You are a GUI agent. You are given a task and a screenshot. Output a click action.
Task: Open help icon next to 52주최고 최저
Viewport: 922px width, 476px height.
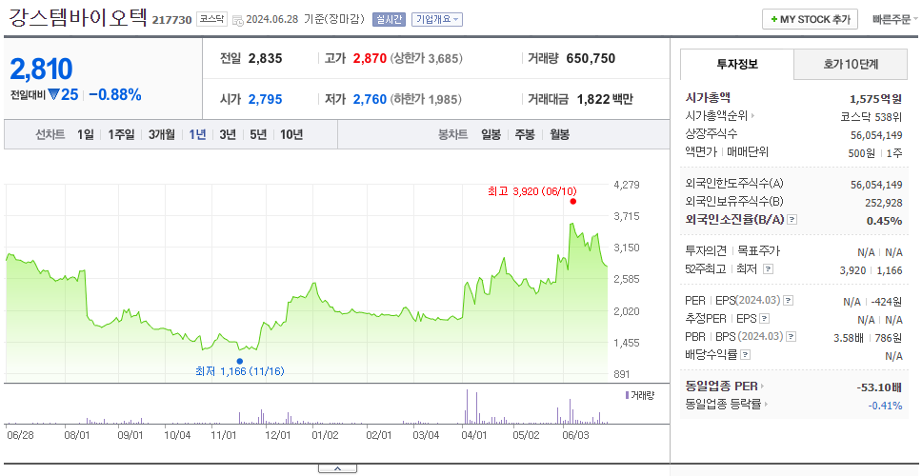(768, 269)
